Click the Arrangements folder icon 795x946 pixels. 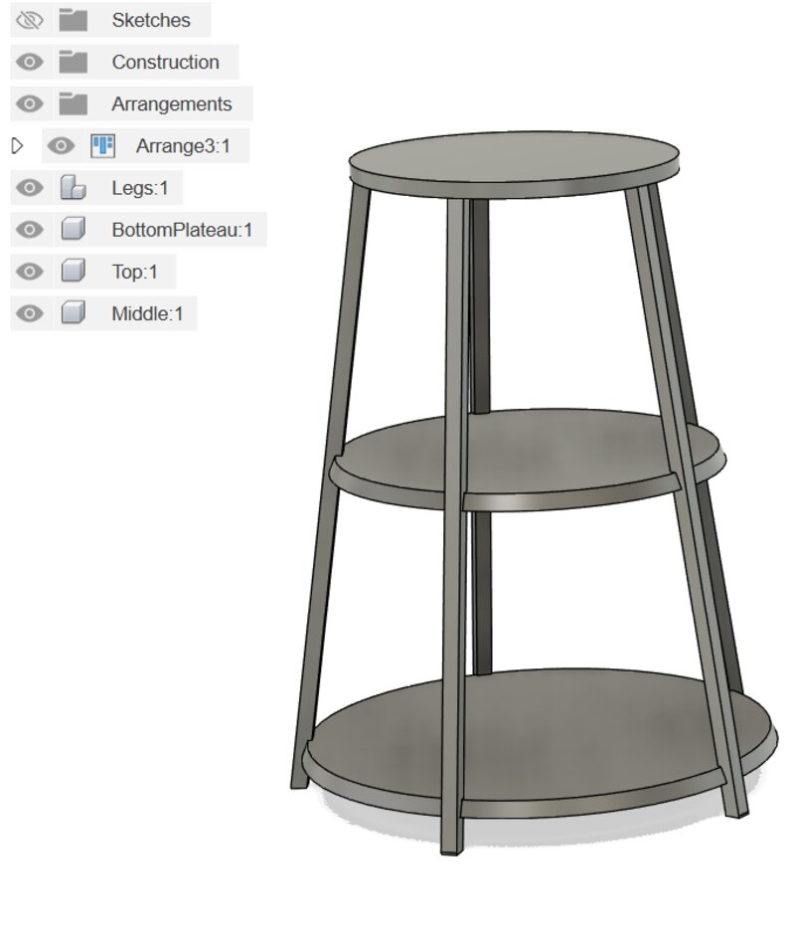point(73,103)
